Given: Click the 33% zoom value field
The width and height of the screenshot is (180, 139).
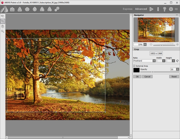Looking at the screenshot, I should coord(139,45).
